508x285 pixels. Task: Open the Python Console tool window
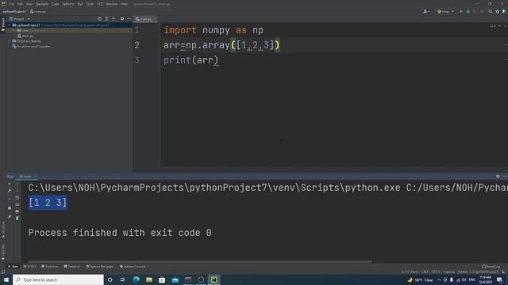click(133, 267)
